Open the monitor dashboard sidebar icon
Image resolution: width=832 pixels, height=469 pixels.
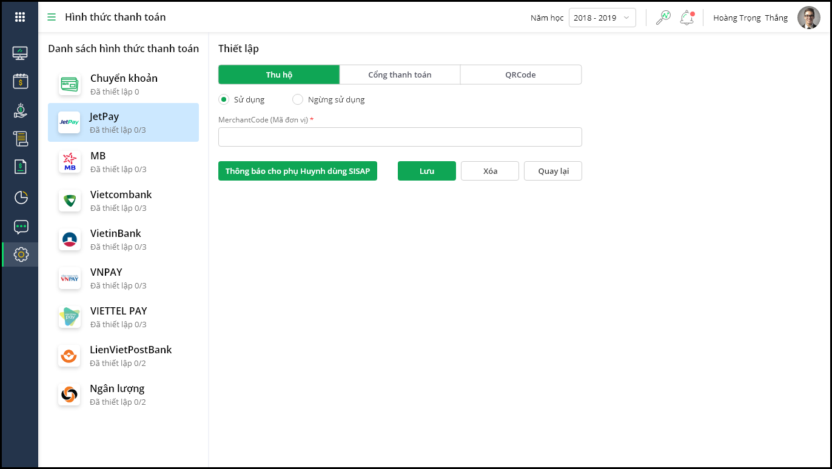[20, 53]
